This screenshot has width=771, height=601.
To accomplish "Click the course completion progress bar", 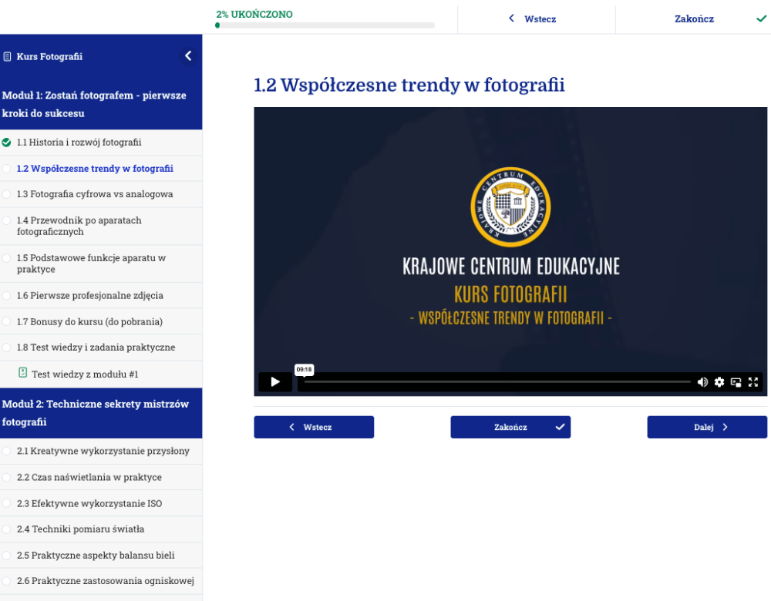I will [325, 25].
